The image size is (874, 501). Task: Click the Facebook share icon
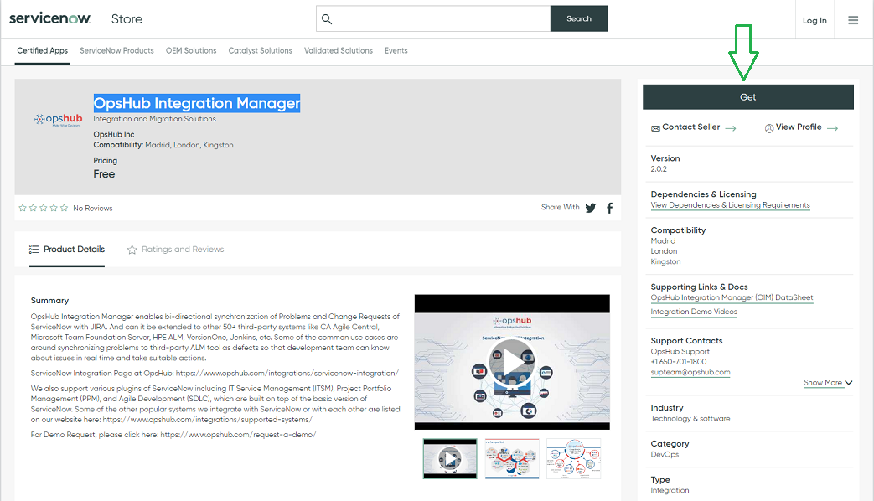click(609, 208)
